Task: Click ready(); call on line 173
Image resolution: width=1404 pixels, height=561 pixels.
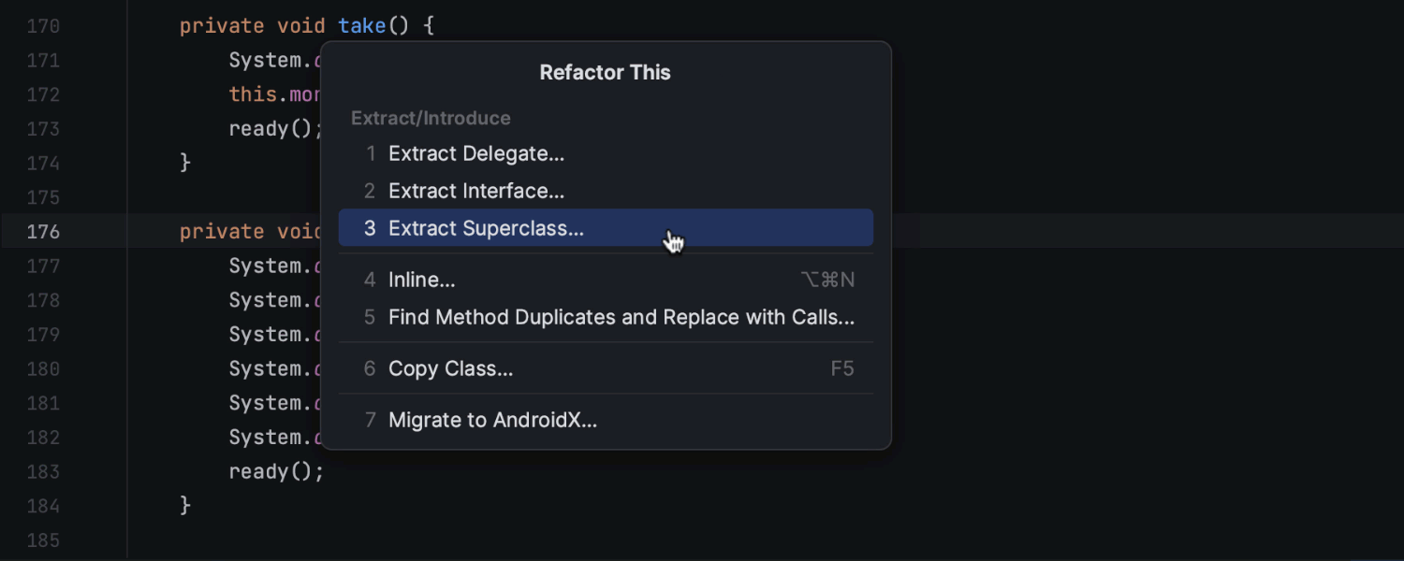Action: pos(273,129)
